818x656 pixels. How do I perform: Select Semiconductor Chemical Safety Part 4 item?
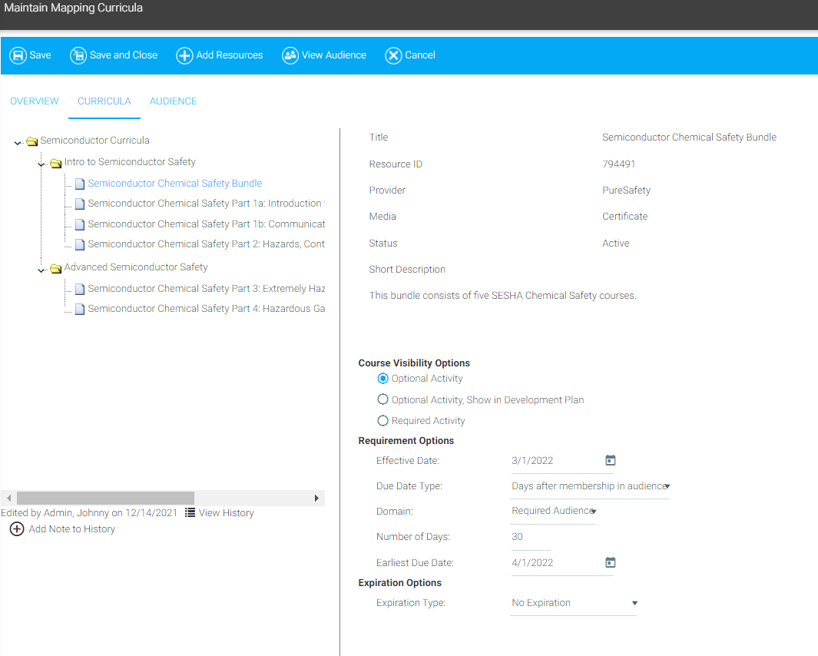coord(206,309)
